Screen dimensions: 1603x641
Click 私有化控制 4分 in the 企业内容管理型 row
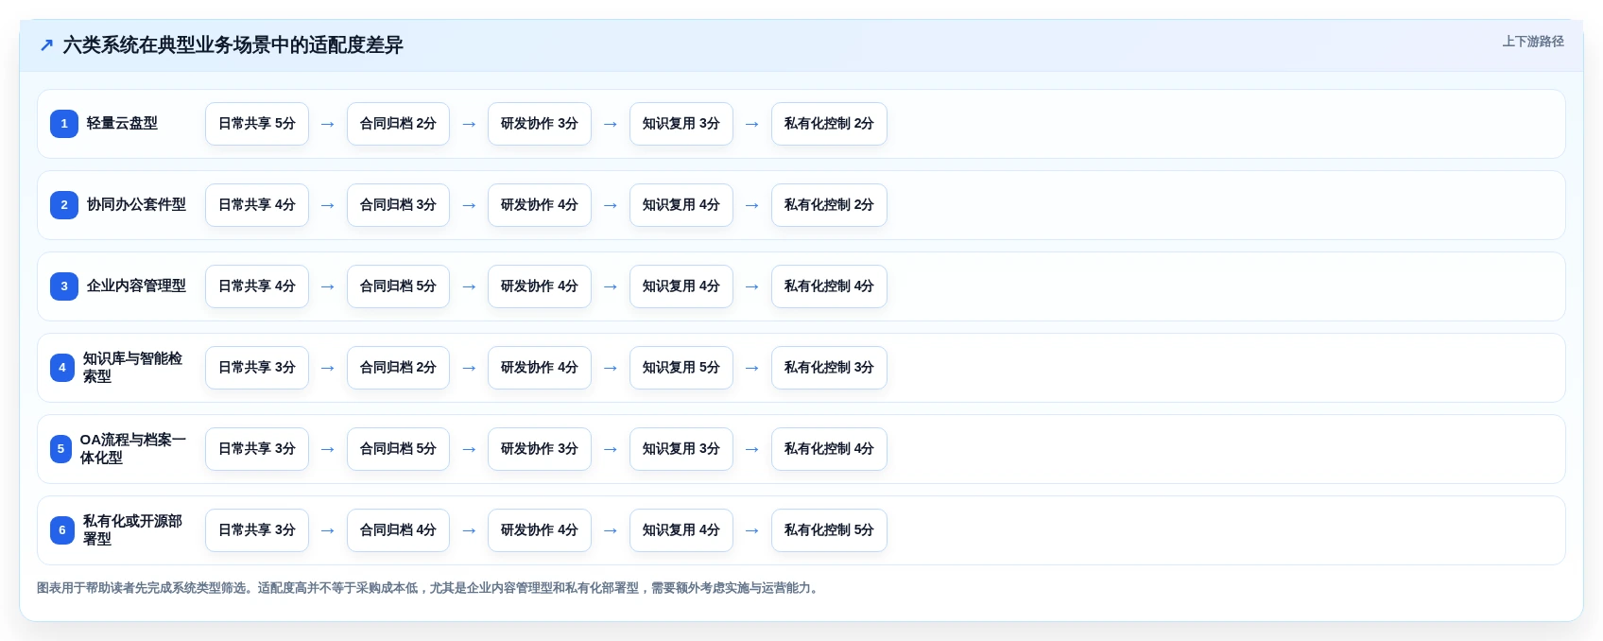coord(829,286)
